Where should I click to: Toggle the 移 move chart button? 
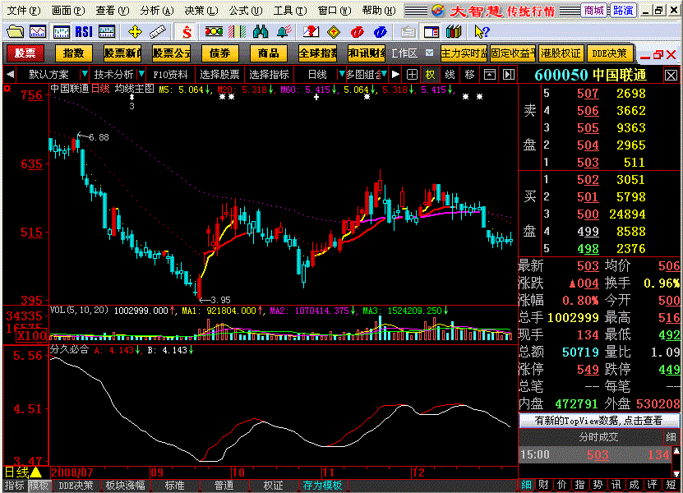(x=469, y=75)
